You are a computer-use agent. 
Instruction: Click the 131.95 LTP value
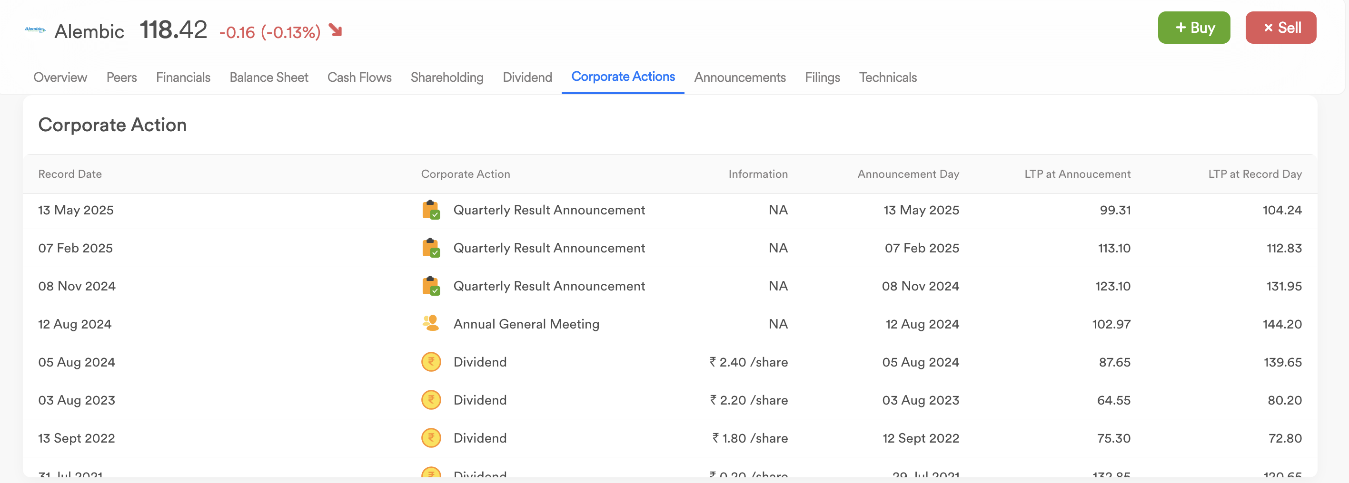pos(1283,287)
